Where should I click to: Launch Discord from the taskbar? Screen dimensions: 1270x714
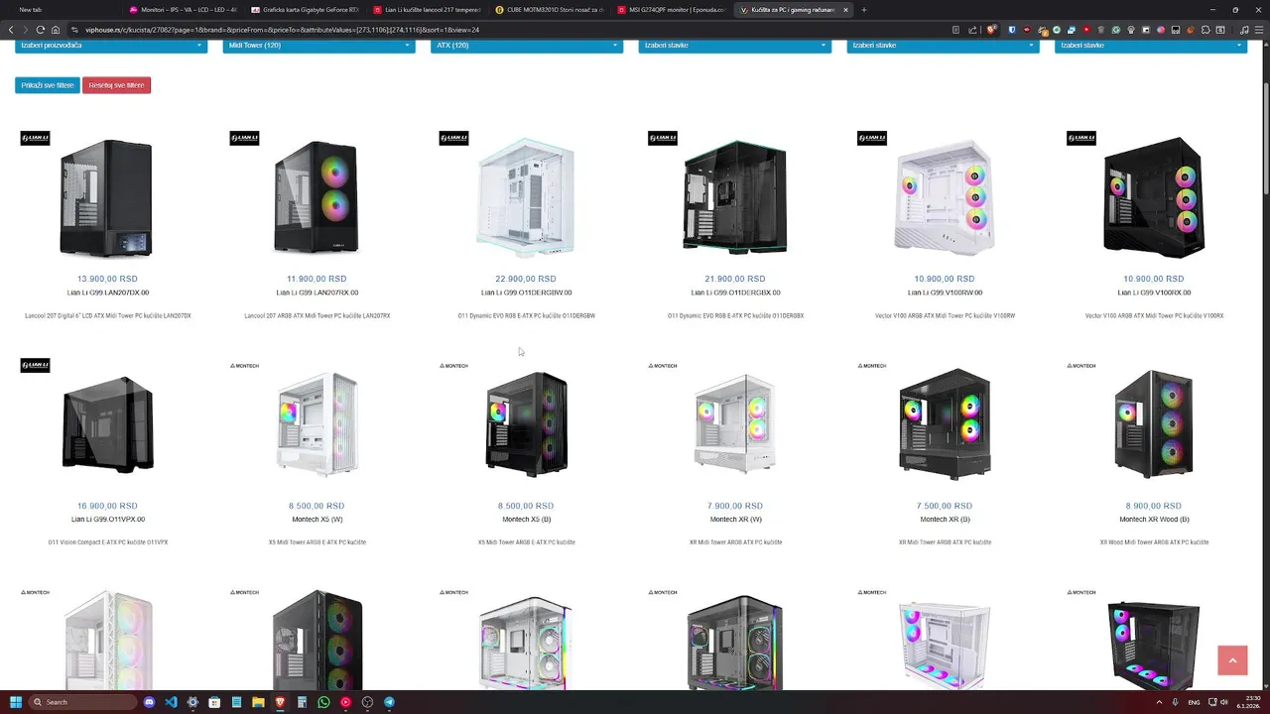coord(150,702)
